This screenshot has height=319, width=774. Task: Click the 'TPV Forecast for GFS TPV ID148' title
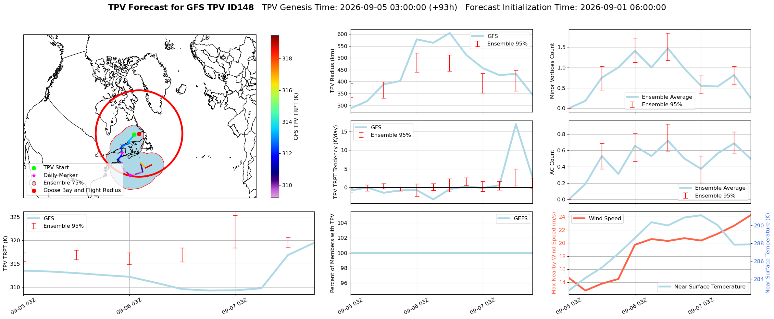pyautogui.click(x=181, y=7)
